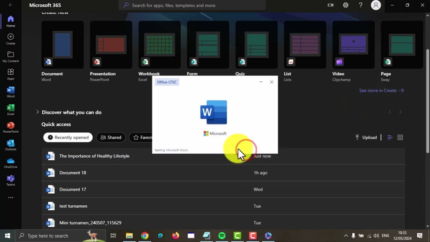Viewport: 430px width, 242px height.
Task: Open Spotify from taskbar
Action: click(222, 236)
